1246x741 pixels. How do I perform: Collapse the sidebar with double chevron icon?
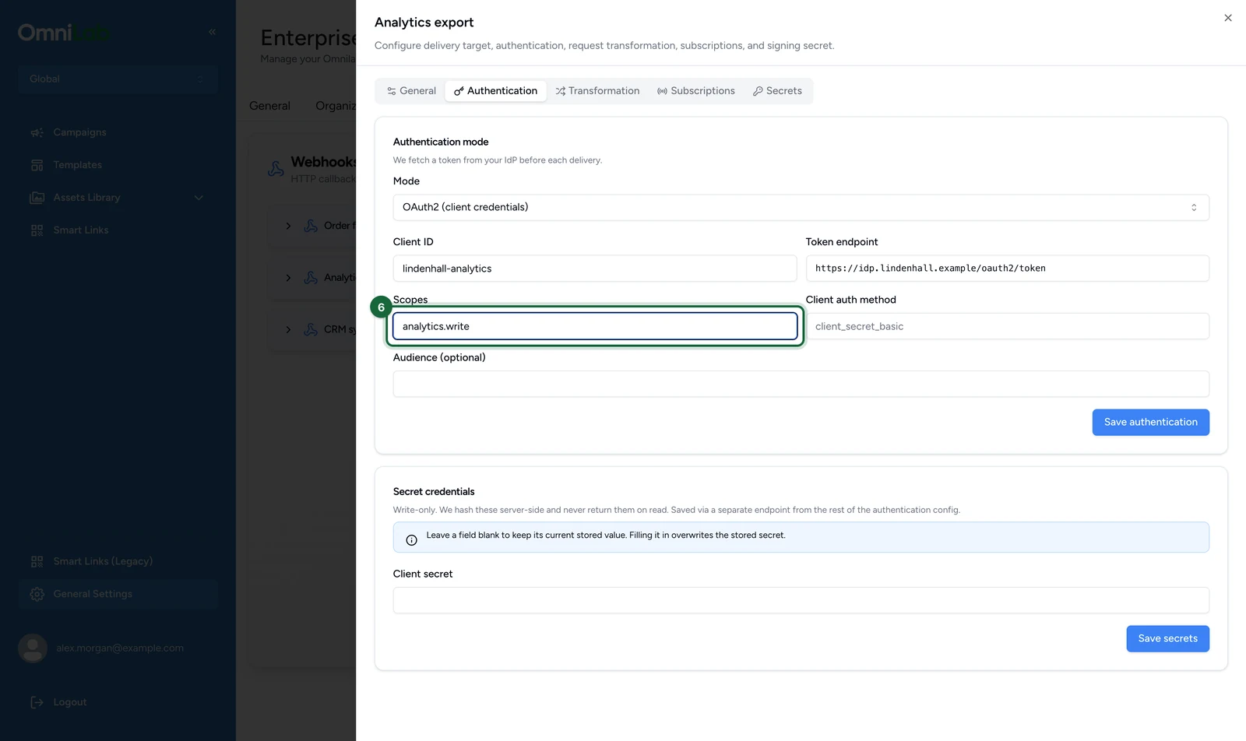(212, 32)
